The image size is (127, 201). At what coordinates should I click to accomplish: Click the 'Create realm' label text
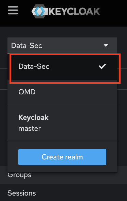click(x=62, y=157)
